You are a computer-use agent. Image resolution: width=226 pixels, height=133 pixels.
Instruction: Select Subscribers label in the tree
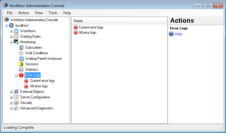tap(34, 47)
